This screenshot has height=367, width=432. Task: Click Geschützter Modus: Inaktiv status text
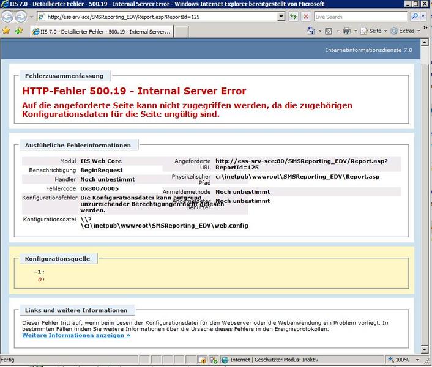click(x=286, y=360)
